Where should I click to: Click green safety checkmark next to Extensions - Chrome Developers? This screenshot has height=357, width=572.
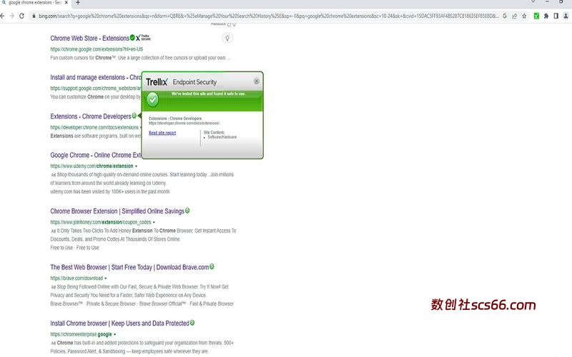click(x=134, y=116)
